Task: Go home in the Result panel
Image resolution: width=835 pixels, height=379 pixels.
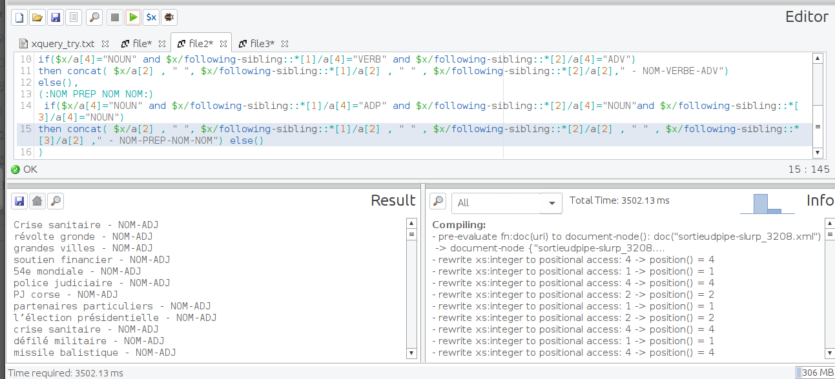Action: coord(37,202)
